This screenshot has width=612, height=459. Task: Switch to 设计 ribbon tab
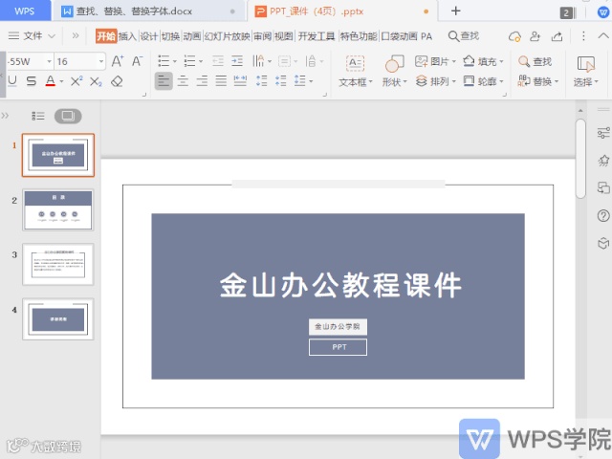coord(149,36)
